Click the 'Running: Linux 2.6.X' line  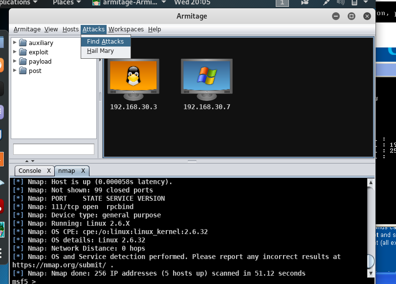pyautogui.click(x=71, y=224)
